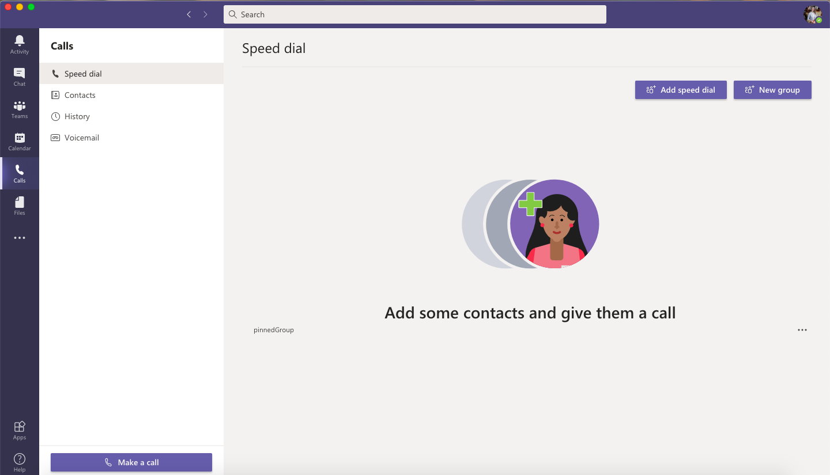Image resolution: width=830 pixels, height=475 pixels.
Task: Go forward with the right arrow
Action: [205, 14]
